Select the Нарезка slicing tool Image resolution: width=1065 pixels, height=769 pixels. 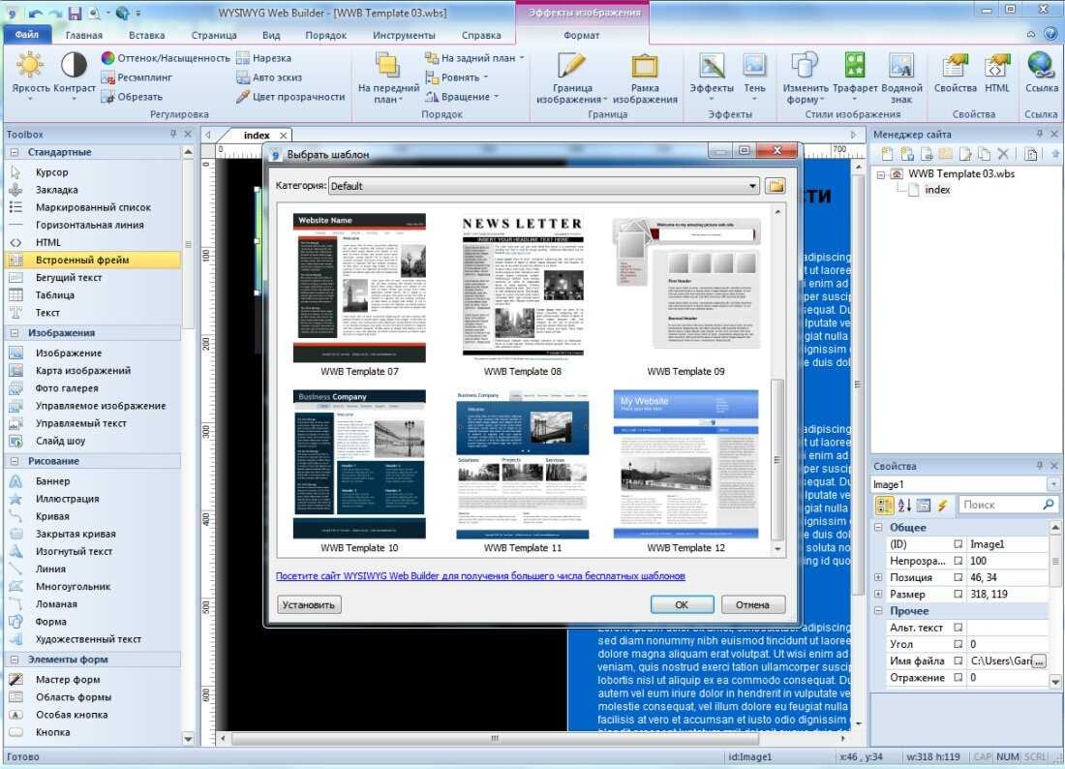[264, 58]
